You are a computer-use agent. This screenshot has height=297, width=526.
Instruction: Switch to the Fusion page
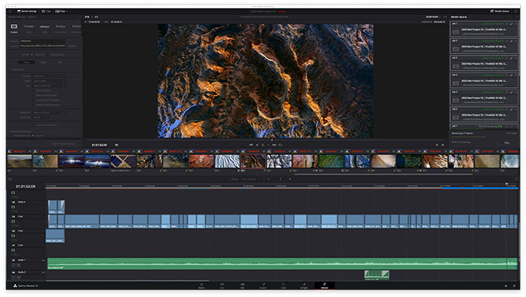263,286
